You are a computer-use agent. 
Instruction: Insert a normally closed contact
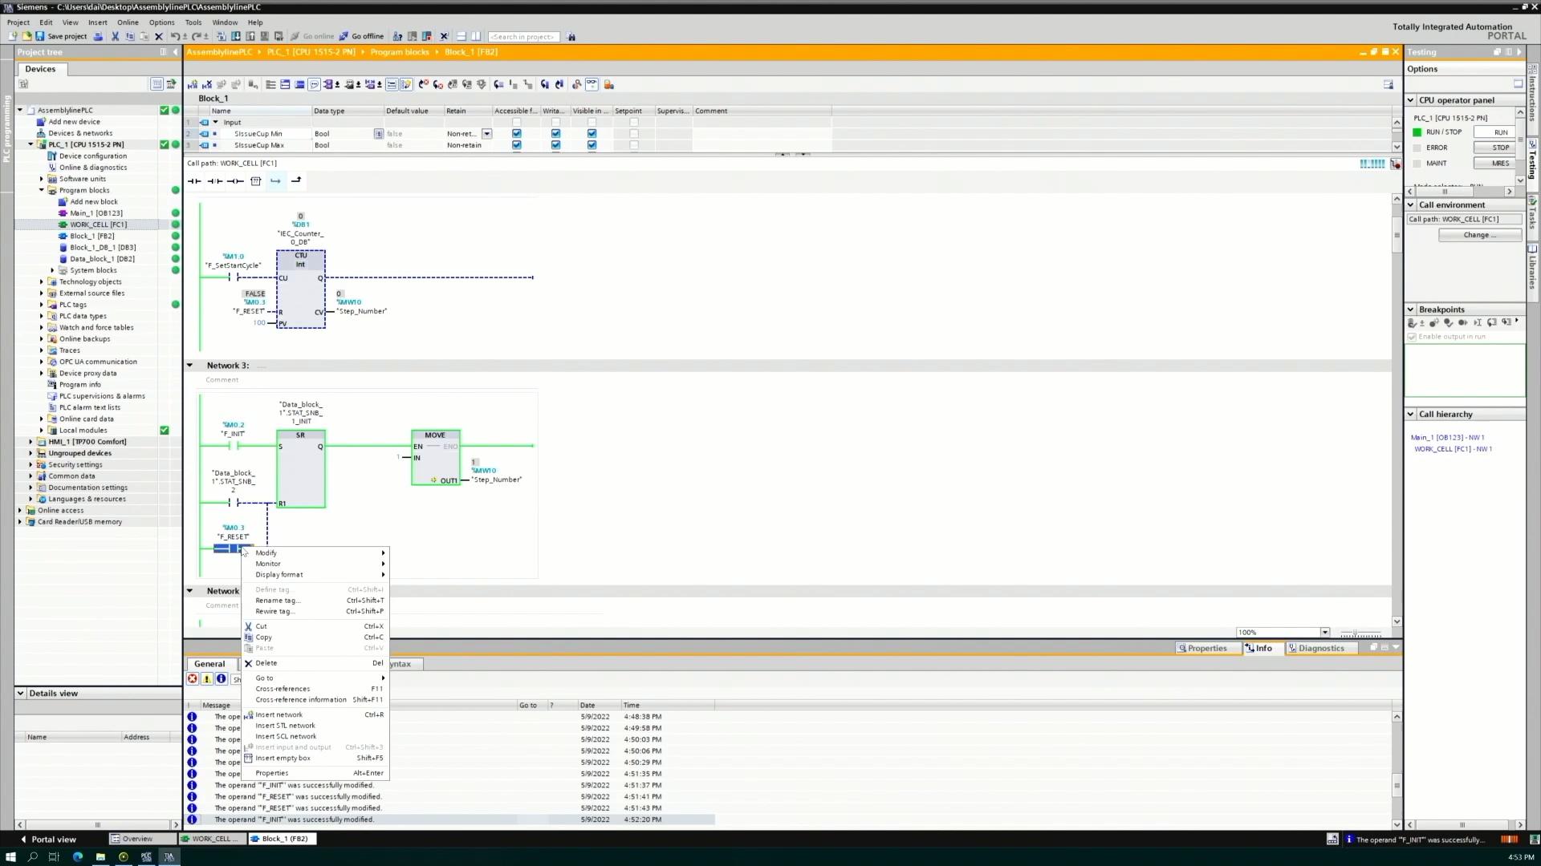[214, 181]
